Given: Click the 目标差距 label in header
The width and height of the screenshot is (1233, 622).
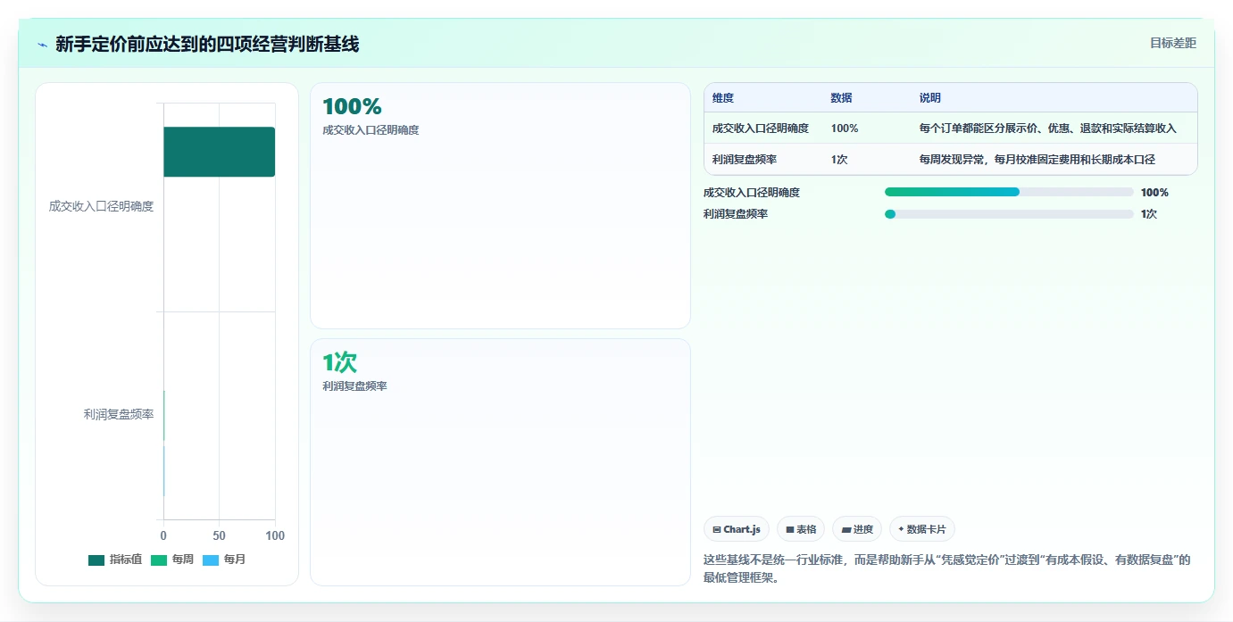Looking at the screenshot, I should pos(1172,43).
